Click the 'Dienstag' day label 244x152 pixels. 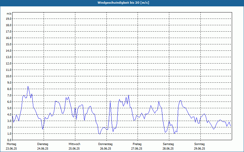(x=43, y=144)
